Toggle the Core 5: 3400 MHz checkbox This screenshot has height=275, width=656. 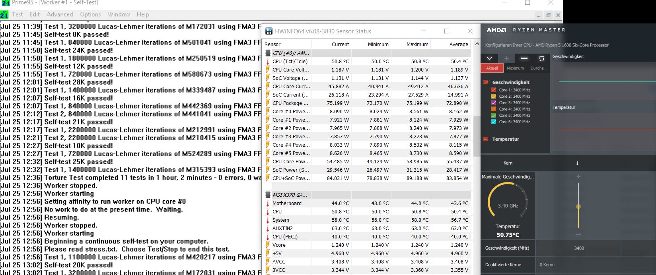click(494, 115)
